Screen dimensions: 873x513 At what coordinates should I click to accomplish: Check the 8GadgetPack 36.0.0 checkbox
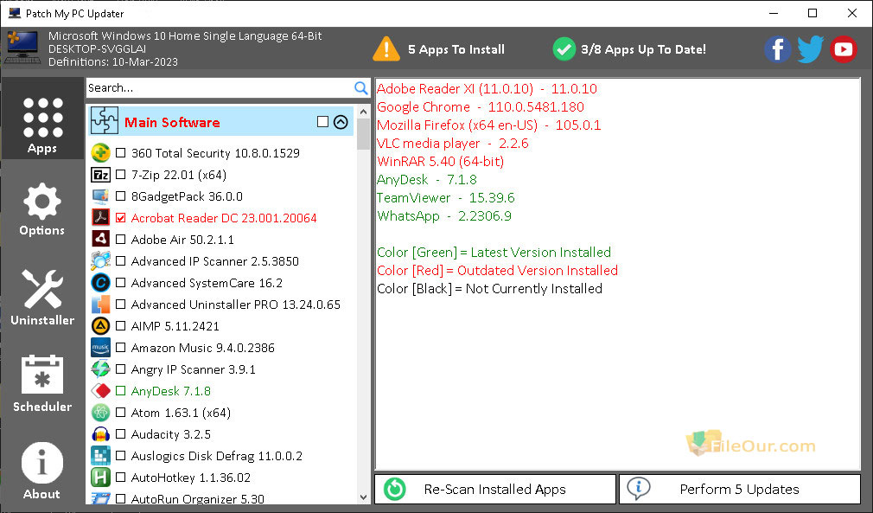point(120,196)
